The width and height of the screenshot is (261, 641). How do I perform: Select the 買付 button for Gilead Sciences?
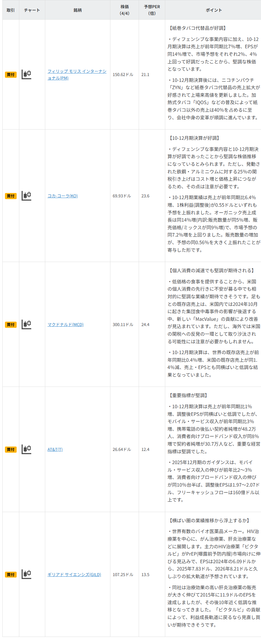pos(11,575)
